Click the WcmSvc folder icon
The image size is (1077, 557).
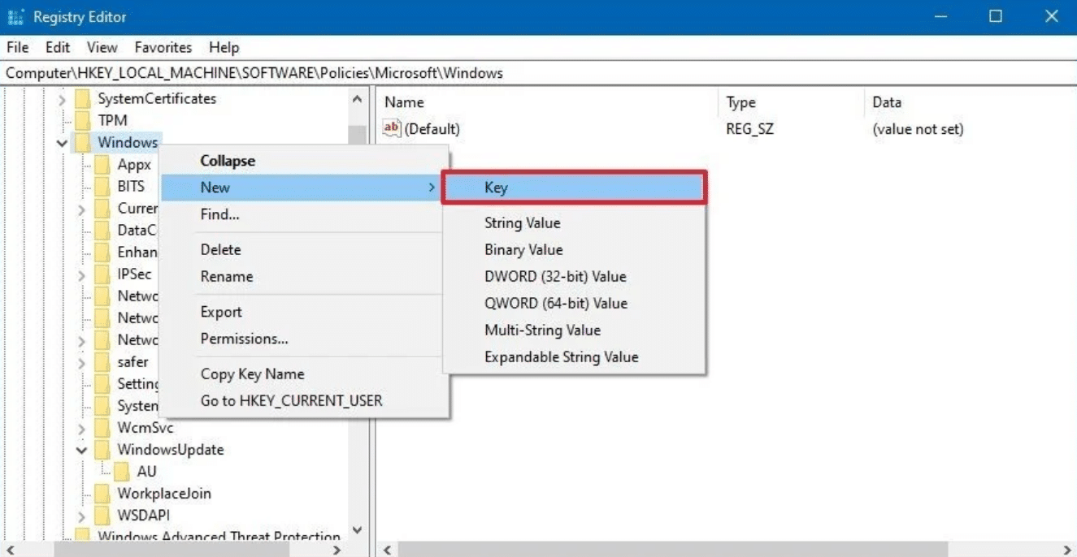102,428
